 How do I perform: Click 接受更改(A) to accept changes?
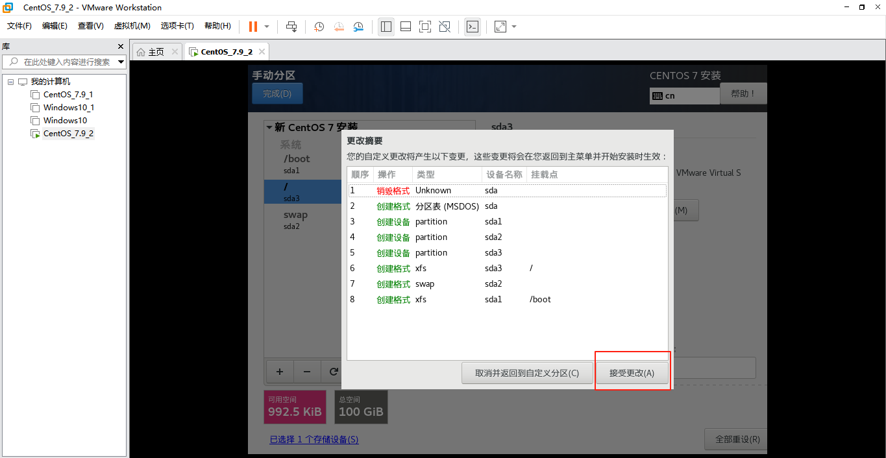(x=632, y=373)
